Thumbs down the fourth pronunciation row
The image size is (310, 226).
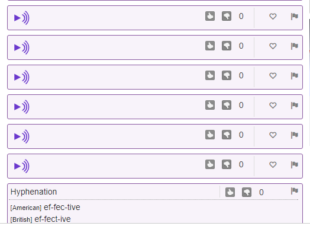(227, 105)
